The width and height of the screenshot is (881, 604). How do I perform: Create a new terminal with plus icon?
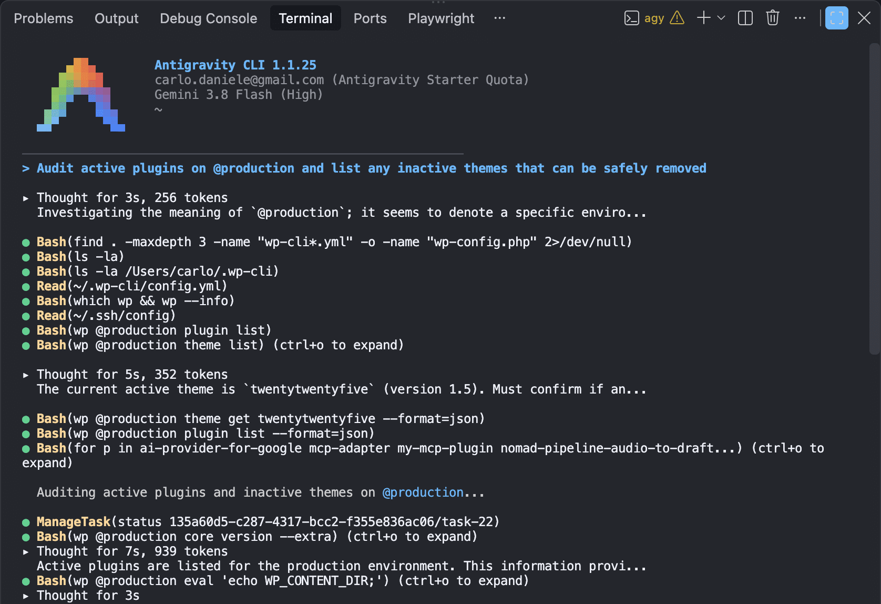coord(703,18)
